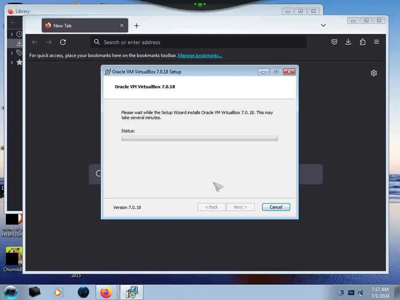Click the system tray network monitor icon
400x300 pixels.
pos(351,292)
